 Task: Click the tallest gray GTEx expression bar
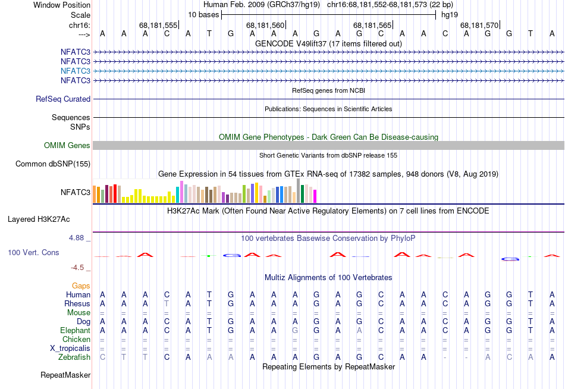(x=298, y=191)
